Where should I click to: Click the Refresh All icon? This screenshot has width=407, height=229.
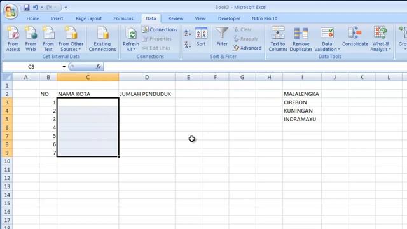[x=131, y=34]
